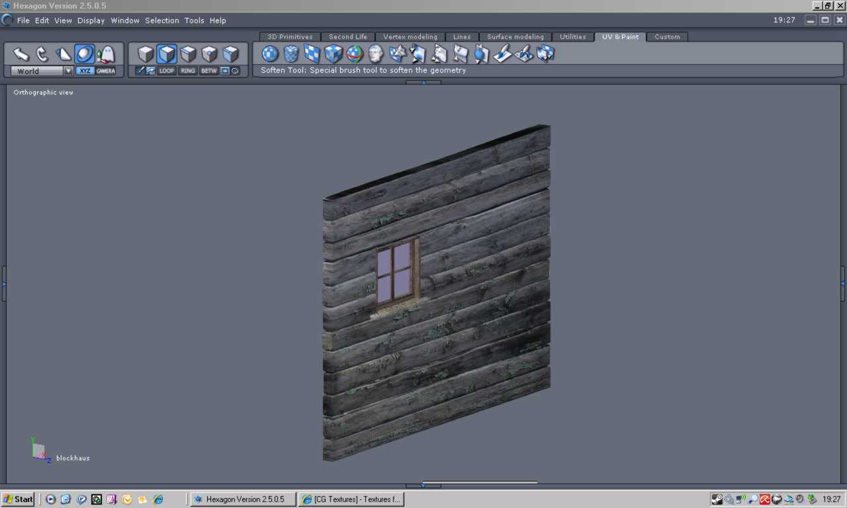The width and height of the screenshot is (847, 508).
Task: Collapse the top toolbar panel arrow
Action: (x=423, y=82)
